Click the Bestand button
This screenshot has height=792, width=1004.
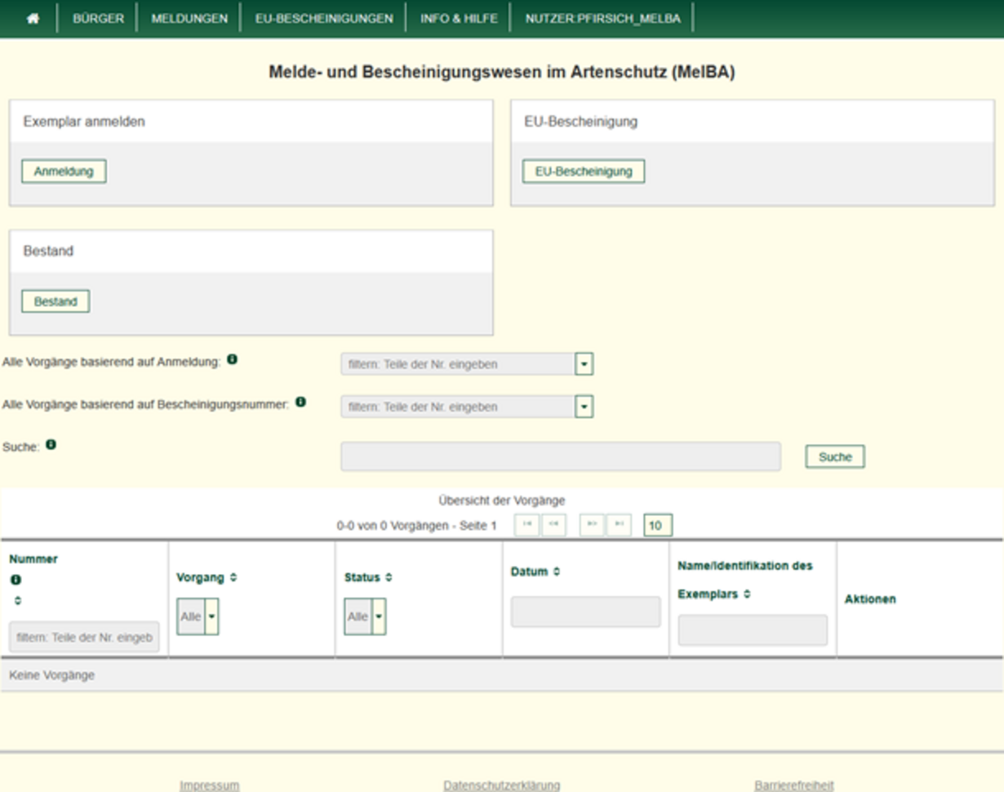point(56,301)
